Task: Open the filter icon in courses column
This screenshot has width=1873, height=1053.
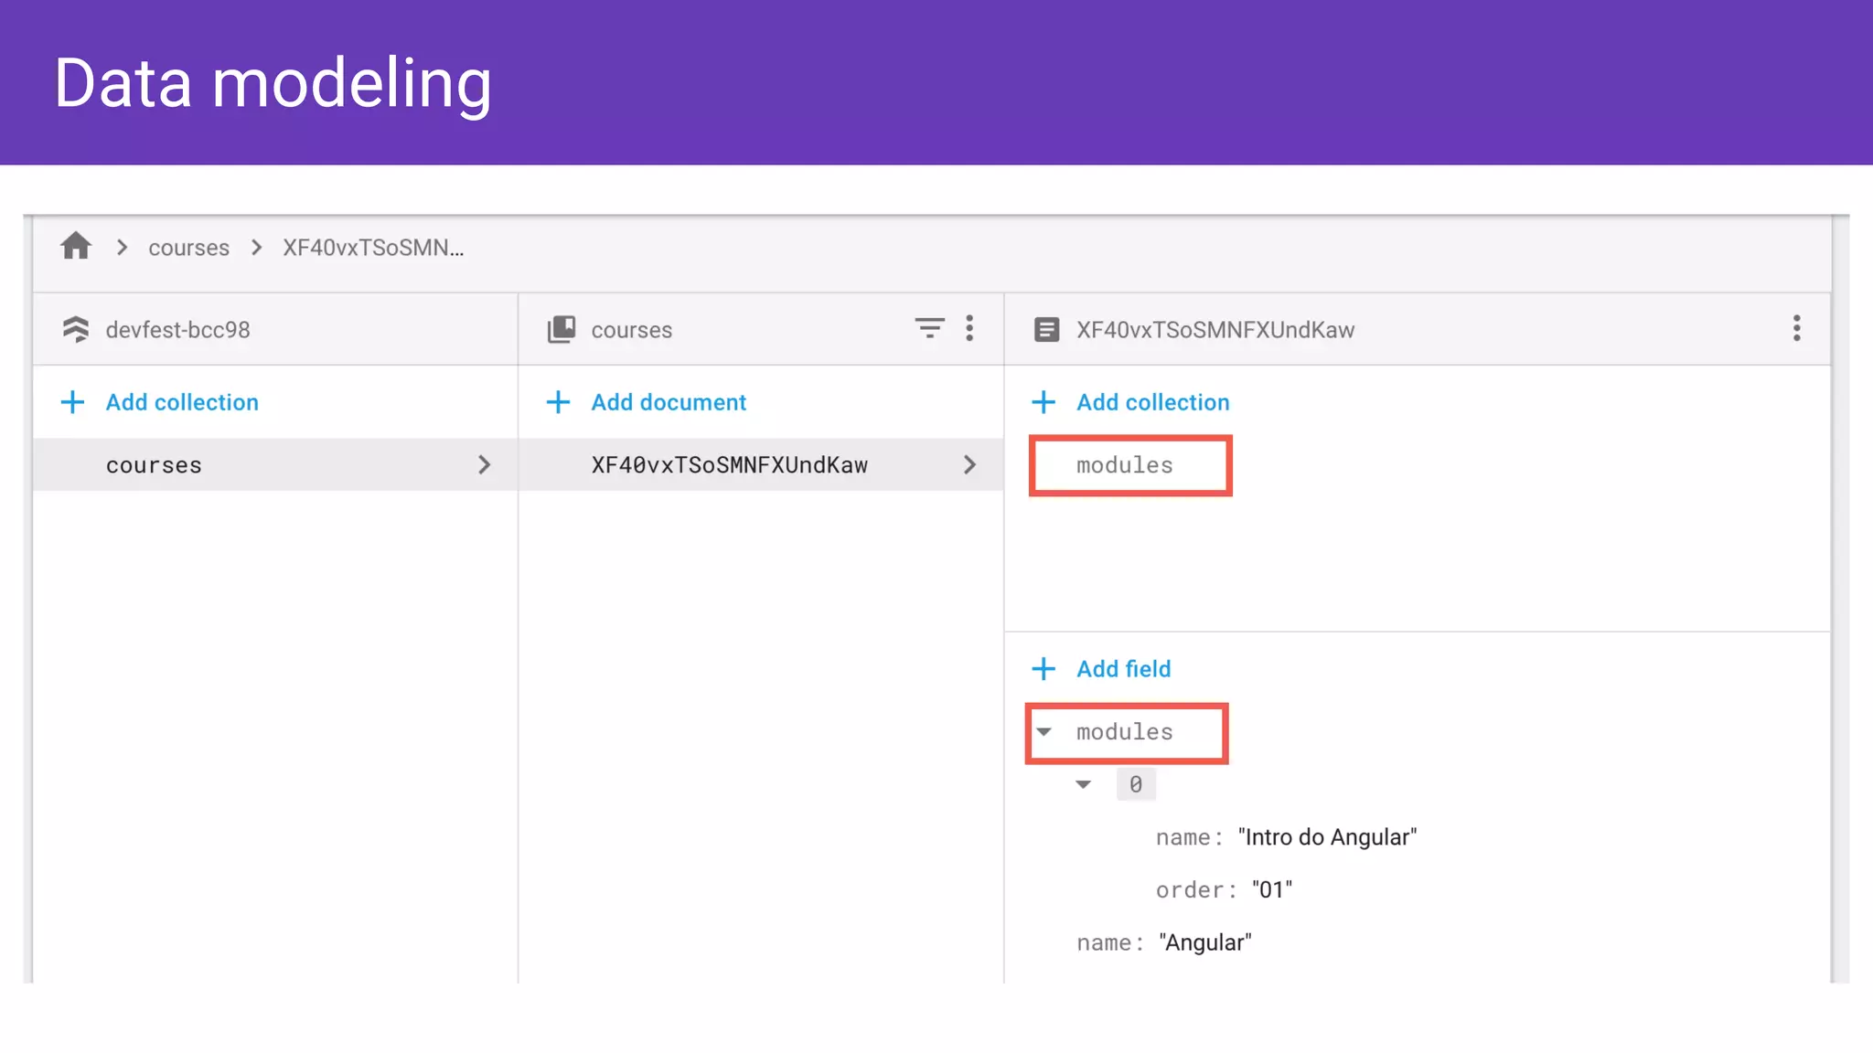Action: [929, 328]
